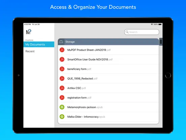Select My Documents in the sidebar
Screen dimensions: 186x140
click(x=39, y=44)
